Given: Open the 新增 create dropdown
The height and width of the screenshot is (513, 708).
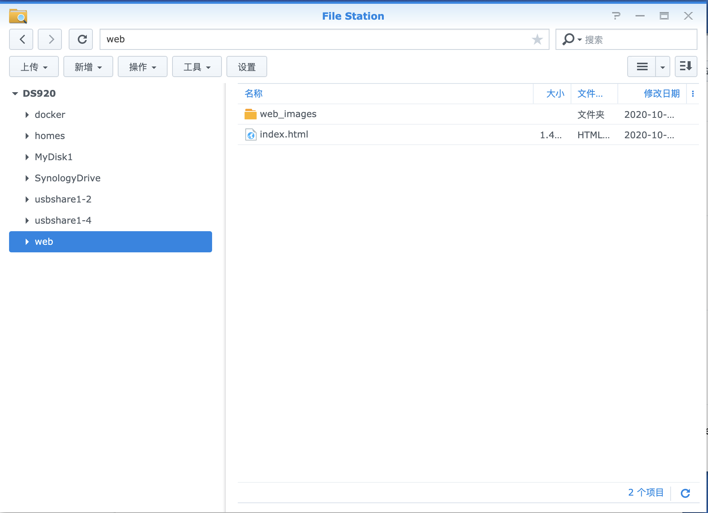Looking at the screenshot, I should point(88,67).
